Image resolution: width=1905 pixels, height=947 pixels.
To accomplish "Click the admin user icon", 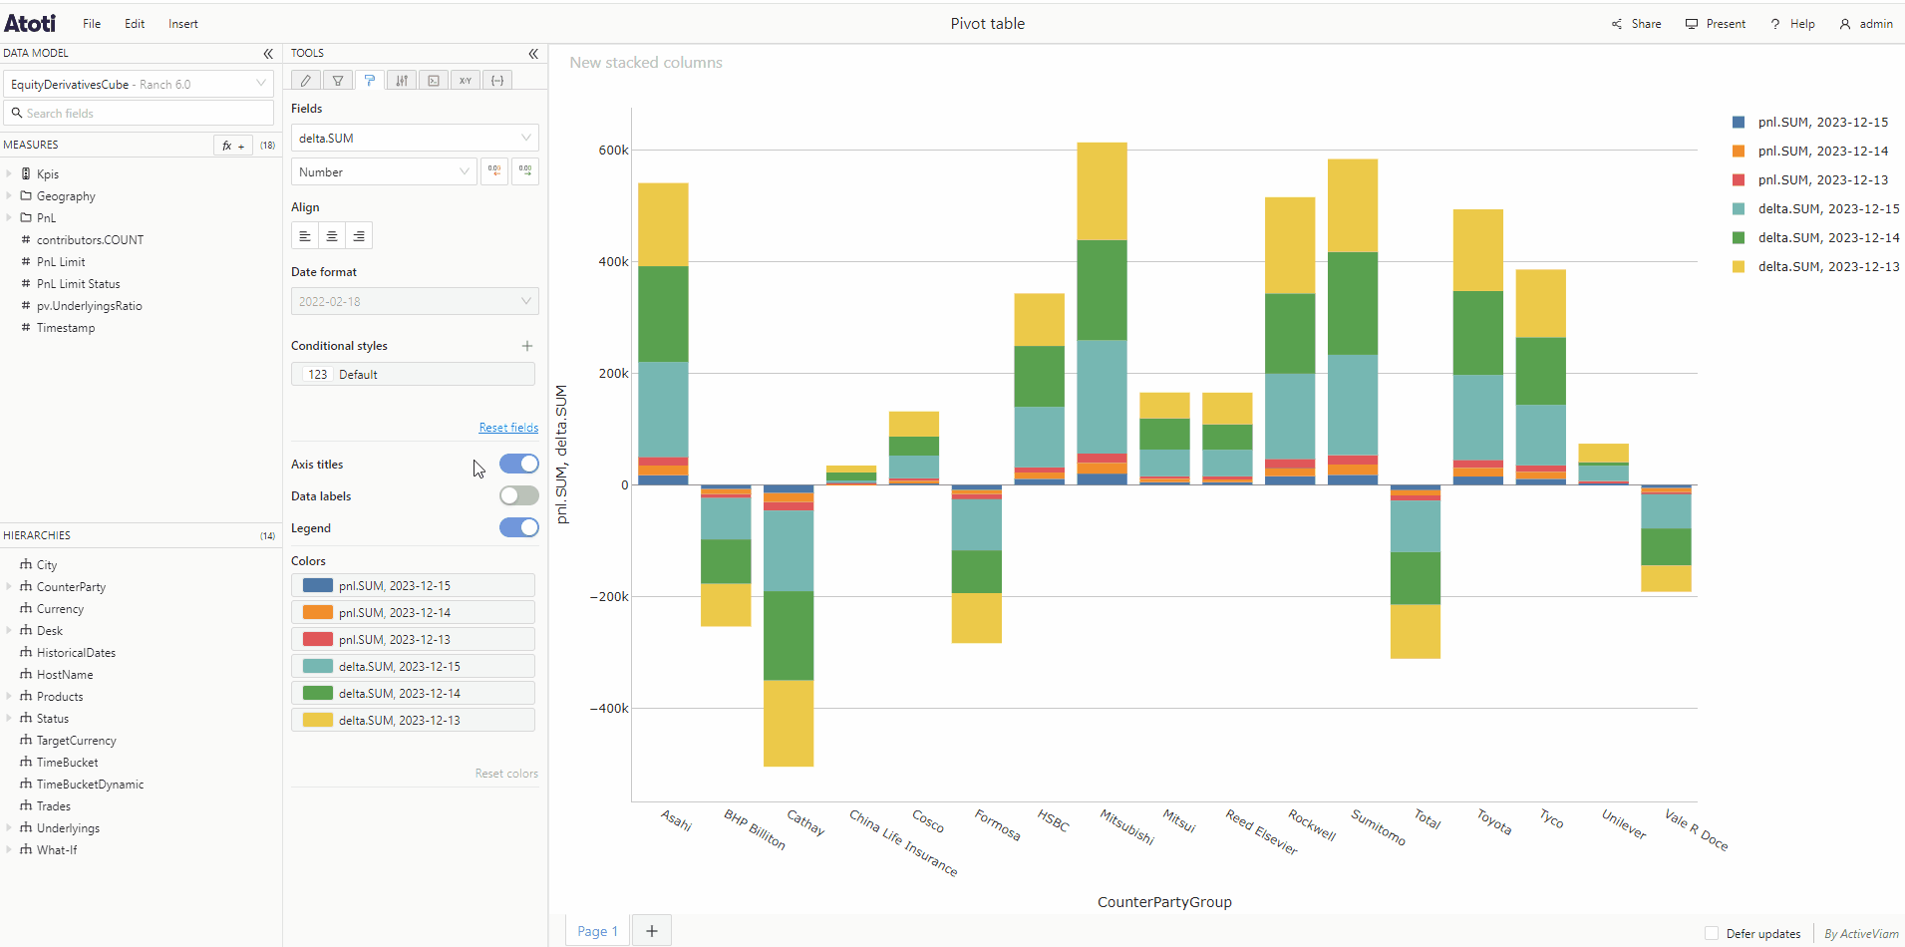I will click(x=1845, y=24).
